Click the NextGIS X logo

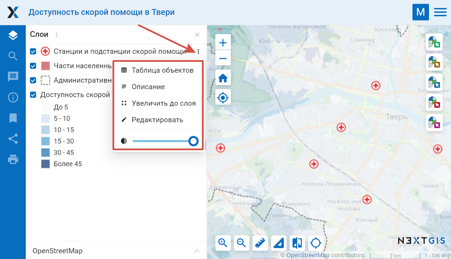pos(13,12)
